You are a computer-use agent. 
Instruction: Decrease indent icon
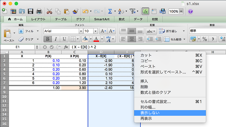pos(150,39)
